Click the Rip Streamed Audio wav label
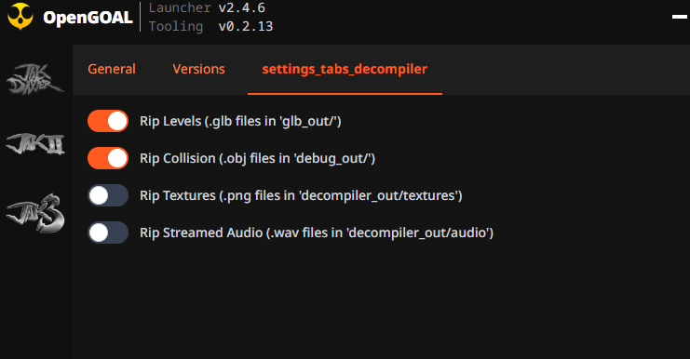This screenshot has height=359, width=690. point(317,233)
